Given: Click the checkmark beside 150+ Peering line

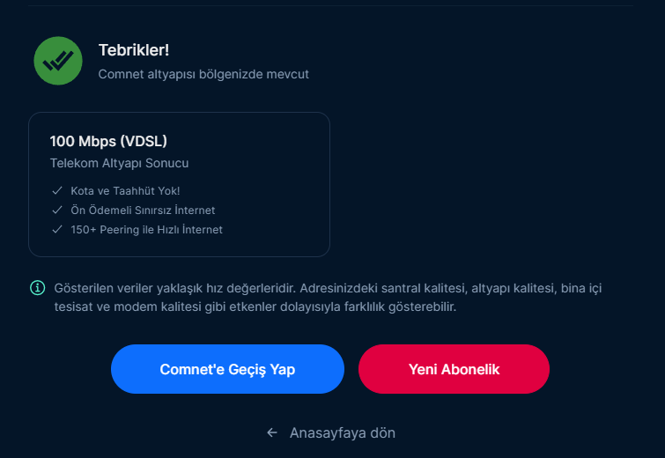Looking at the screenshot, I should [x=57, y=230].
